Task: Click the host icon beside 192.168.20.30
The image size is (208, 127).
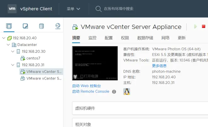Action: point(18,51)
